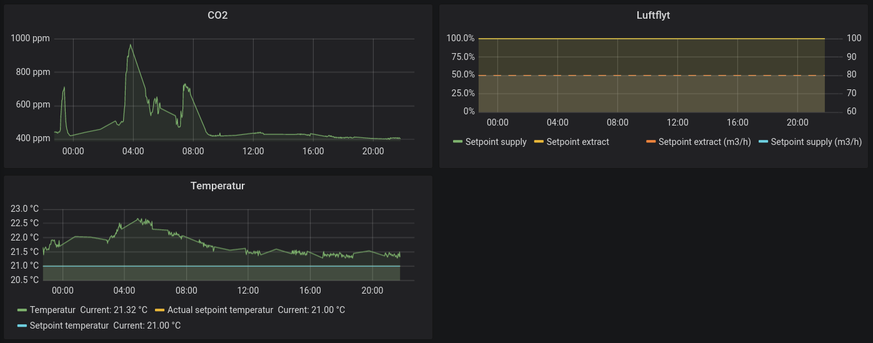
Task: Isolate the Setpoint extract (m3/h) series label
Action: click(704, 142)
